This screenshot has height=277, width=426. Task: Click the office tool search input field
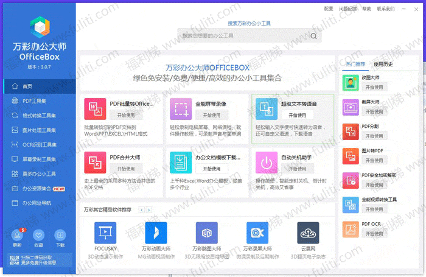243,36
